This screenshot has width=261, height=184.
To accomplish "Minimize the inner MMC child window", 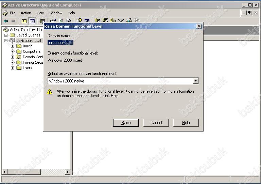I will tap(244, 13).
